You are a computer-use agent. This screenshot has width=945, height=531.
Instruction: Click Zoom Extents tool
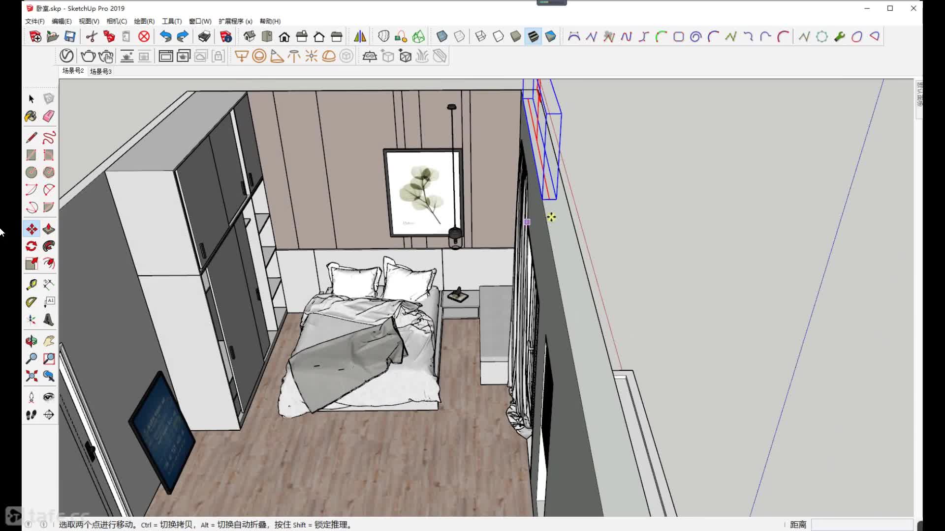(x=31, y=376)
